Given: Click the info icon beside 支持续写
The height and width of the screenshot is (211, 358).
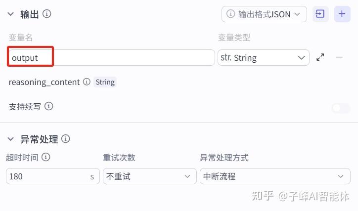Looking at the screenshot, I should (48, 106).
